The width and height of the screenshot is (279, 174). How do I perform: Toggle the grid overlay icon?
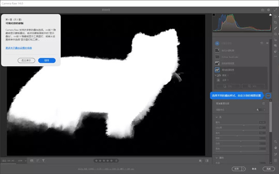click(x=276, y=161)
